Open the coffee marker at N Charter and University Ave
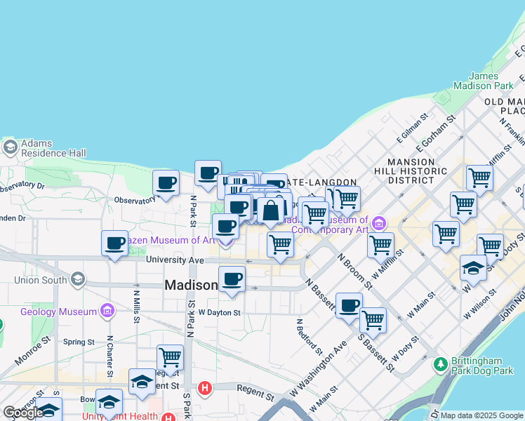Screen dimensions: 525x421 pyautogui.click(x=115, y=243)
